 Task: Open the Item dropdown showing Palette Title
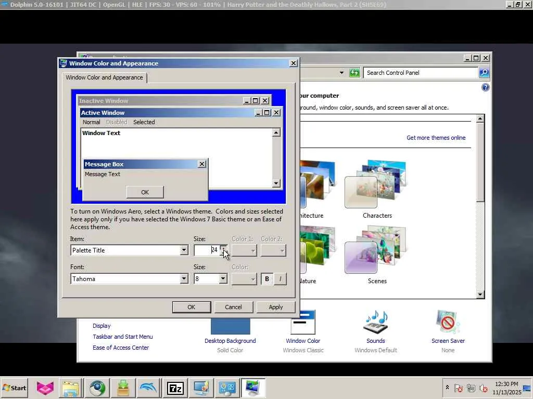click(x=129, y=250)
